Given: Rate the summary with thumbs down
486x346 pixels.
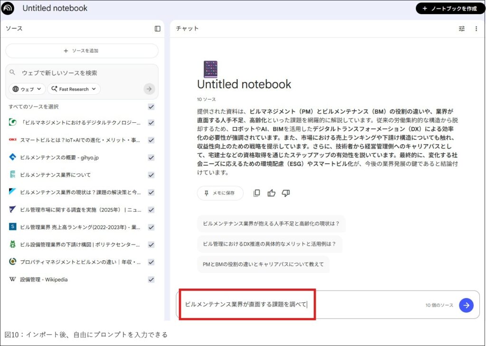Looking at the screenshot, I should click(286, 193).
